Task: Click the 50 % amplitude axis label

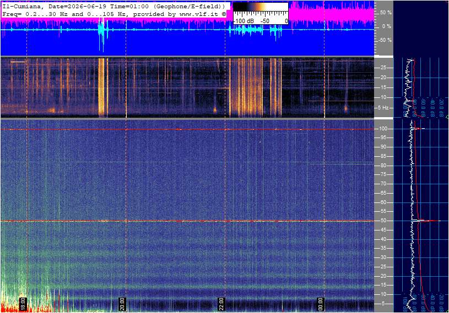Action: pyautogui.click(x=386, y=13)
